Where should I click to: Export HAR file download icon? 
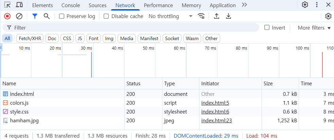[229, 16]
